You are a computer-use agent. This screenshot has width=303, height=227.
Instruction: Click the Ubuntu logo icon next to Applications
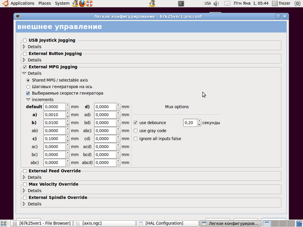pos(5,3)
